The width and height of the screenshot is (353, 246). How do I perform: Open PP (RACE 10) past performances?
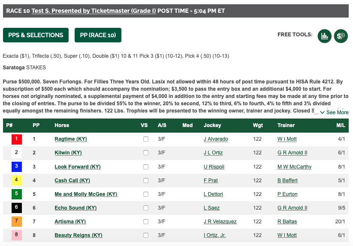[x=98, y=35]
